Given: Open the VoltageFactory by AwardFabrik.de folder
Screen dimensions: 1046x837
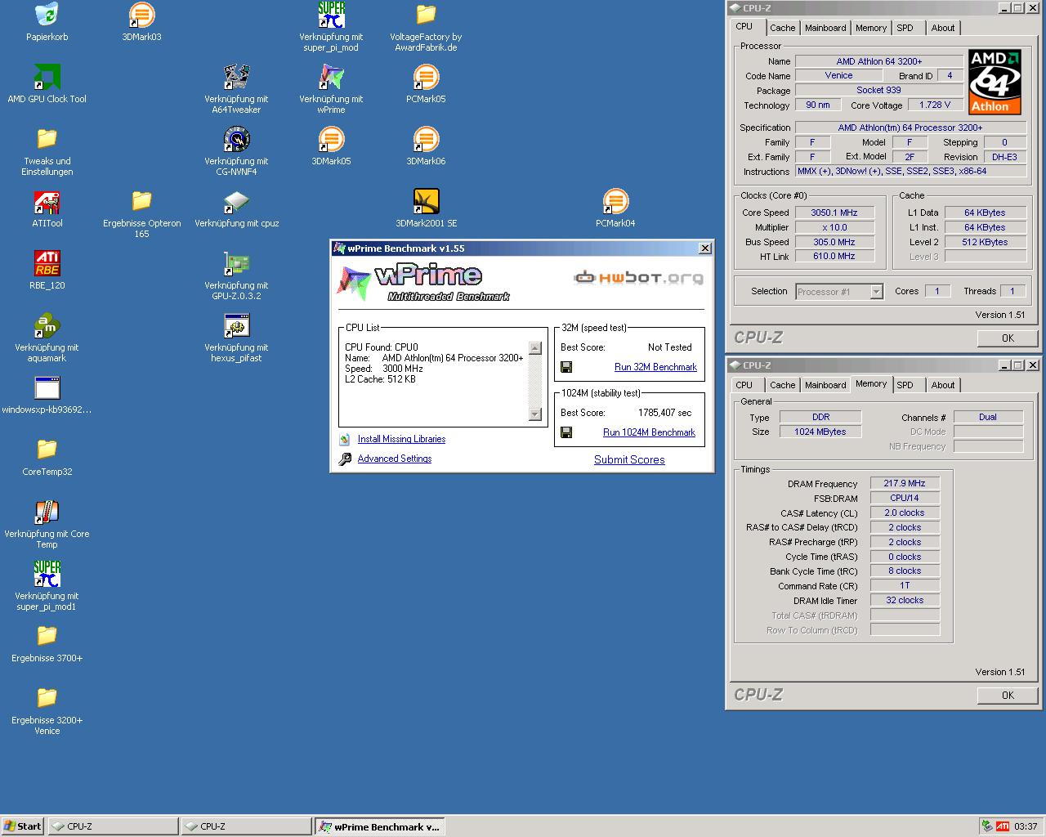Looking at the screenshot, I should [x=426, y=15].
